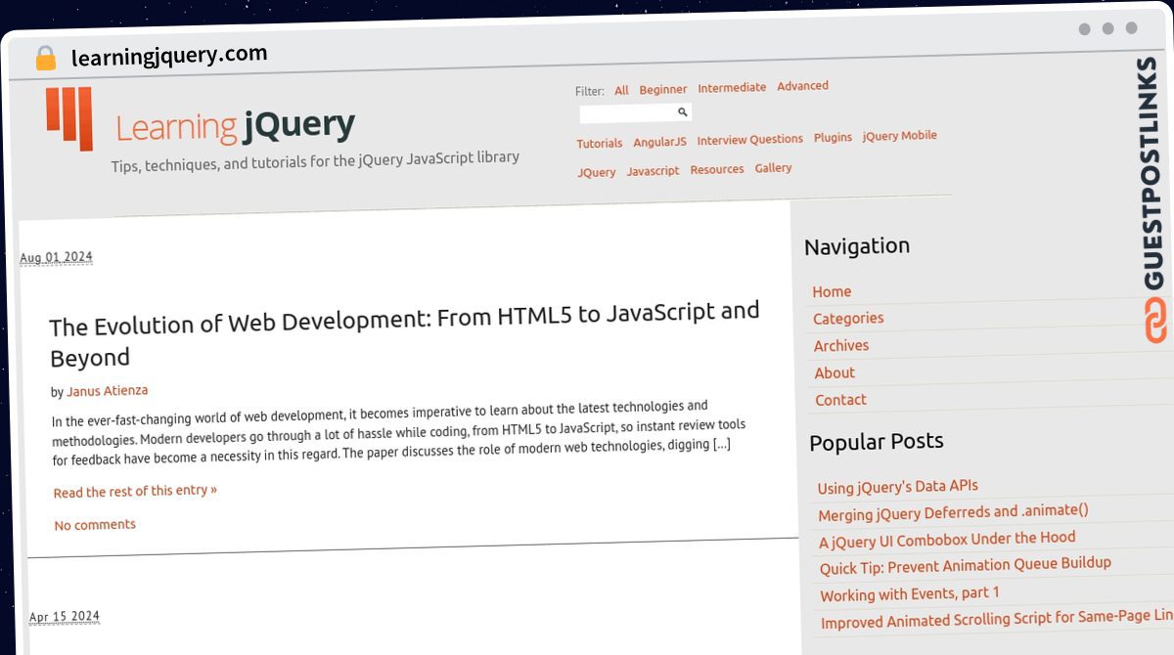Show All posts filter
Image resolution: width=1174 pixels, height=655 pixels.
pos(621,91)
